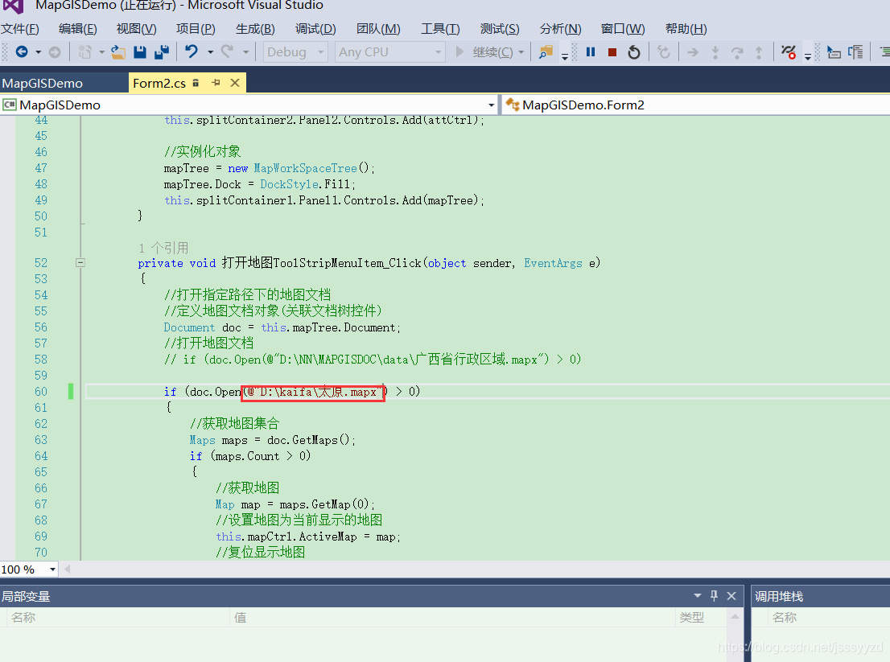Open the Redo history dropdown
The width and height of the screenshot is (890, 662).
[245, 52]
